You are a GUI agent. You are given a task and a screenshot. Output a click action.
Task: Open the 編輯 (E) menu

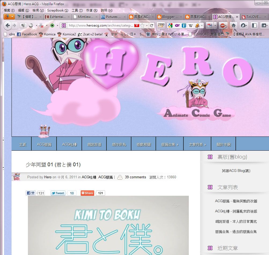24,10
